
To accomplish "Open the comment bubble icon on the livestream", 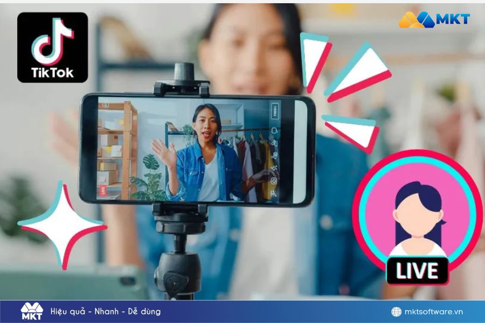I will 274,130.
